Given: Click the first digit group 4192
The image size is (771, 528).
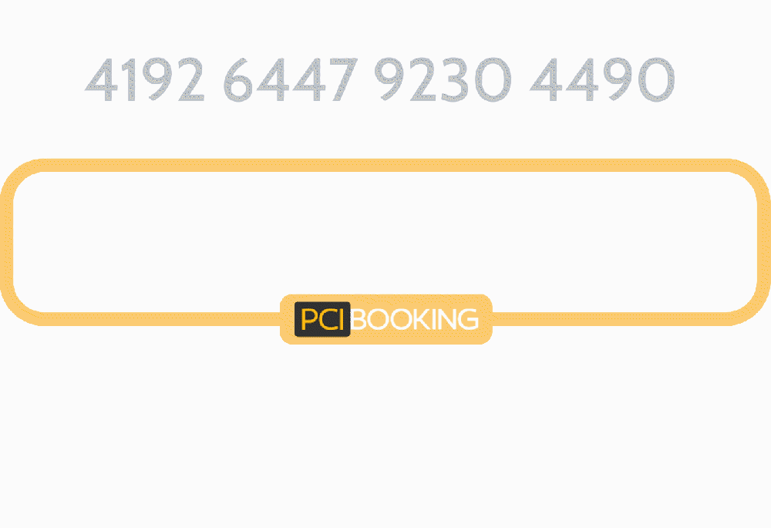Looking at the screenshot, I should [146, 79].
